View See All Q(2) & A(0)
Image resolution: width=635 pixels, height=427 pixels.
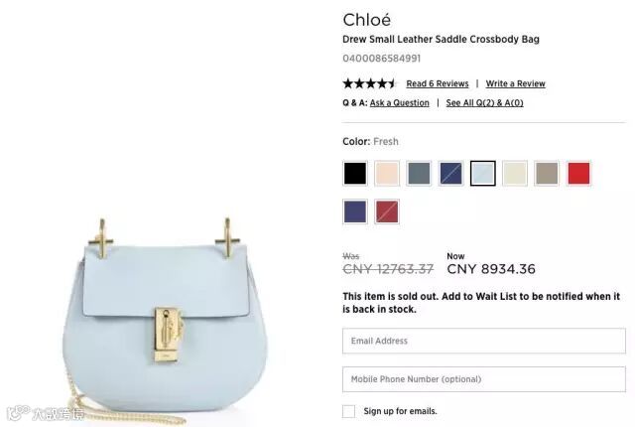point(485,103)
